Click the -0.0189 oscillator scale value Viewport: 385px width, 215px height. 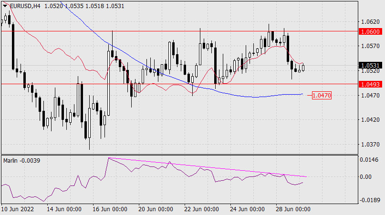pyautogui.click(x=369, y=200)
